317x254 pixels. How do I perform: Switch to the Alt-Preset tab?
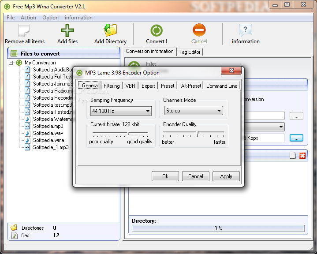tap(191, 86)
